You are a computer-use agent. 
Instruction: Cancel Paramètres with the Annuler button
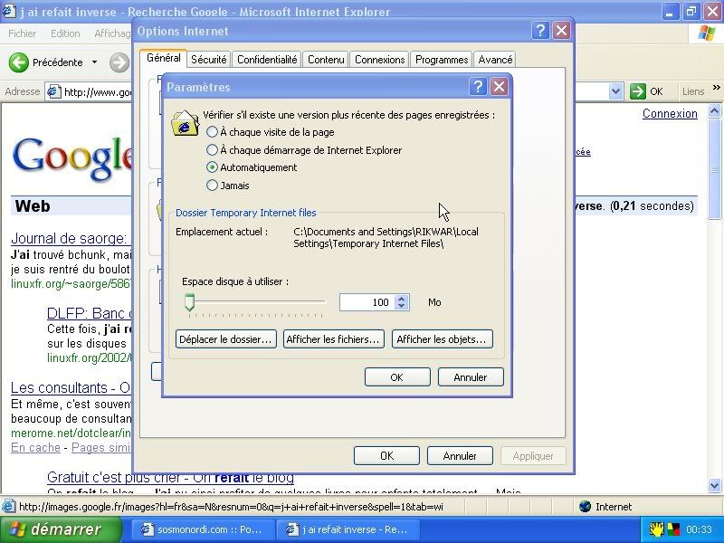coord(471,377)
